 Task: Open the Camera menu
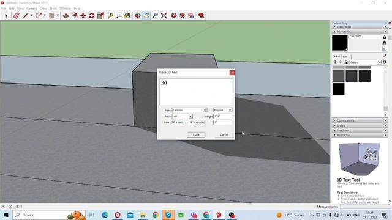(x=31, y=9)
